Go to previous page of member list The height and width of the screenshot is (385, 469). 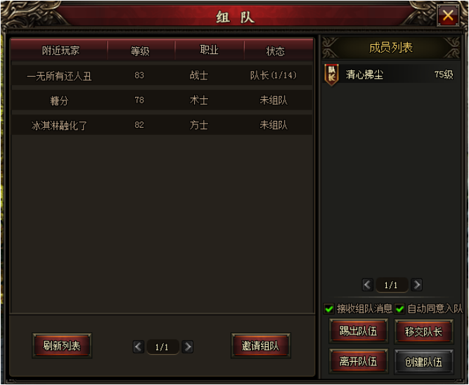pyautogui.click(x=368, y=285)
